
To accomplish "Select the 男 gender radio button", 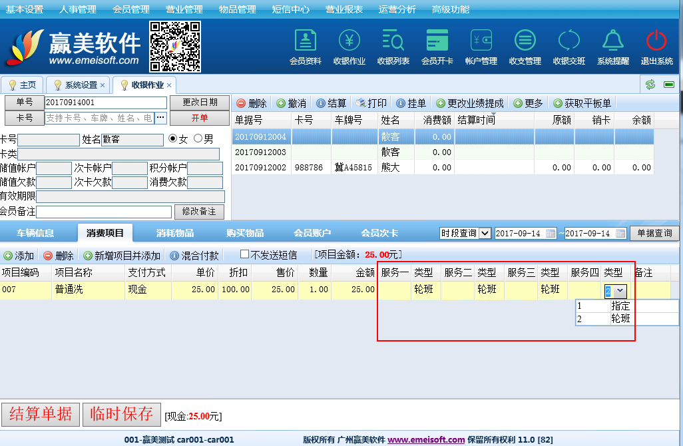I will (x=198, y=139).
